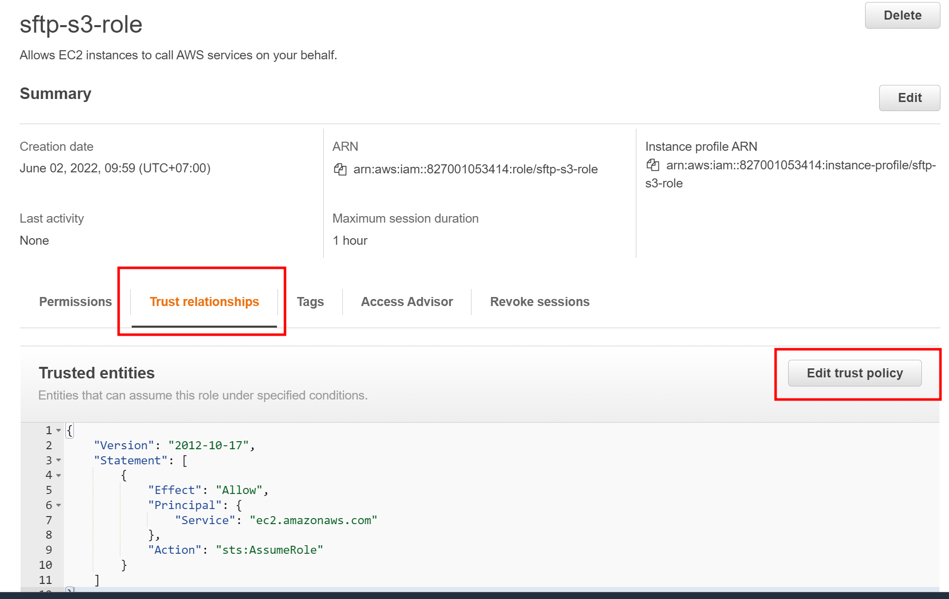Copy the role ARN icon

[340, 169]
